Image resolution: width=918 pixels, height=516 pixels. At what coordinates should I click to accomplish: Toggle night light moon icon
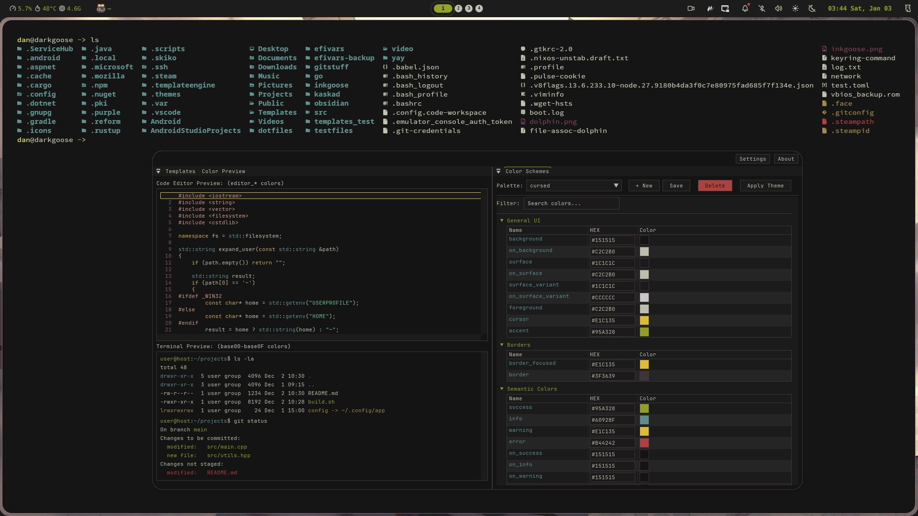[x=812, y=9]
